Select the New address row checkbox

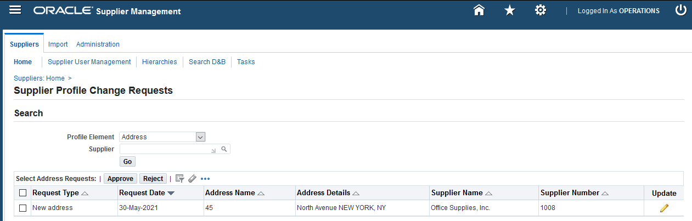[22, 208]
